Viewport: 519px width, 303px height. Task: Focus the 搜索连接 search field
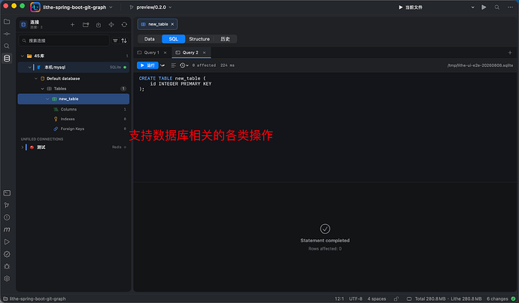(x=64, y=41)
